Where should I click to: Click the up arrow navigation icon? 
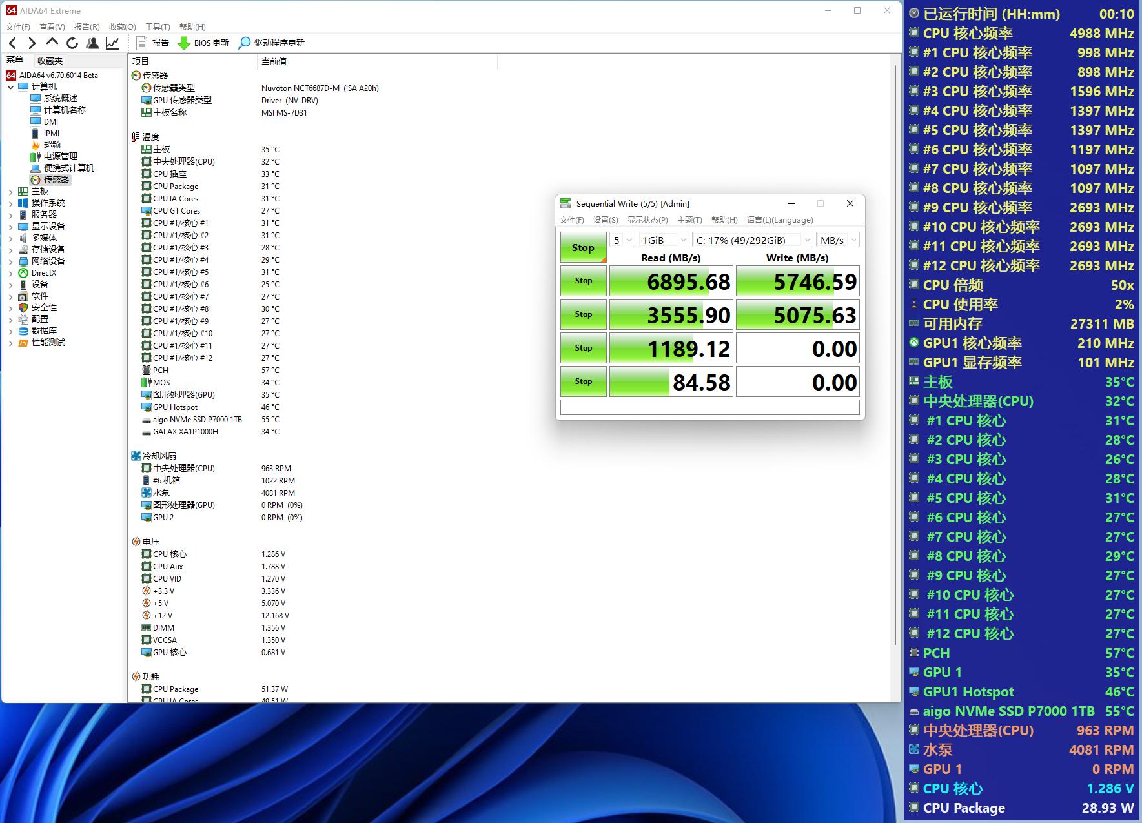click(52, 43)
